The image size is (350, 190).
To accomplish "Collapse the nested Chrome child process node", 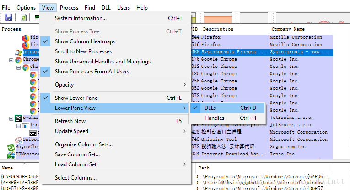I will (x=18, y=67).
